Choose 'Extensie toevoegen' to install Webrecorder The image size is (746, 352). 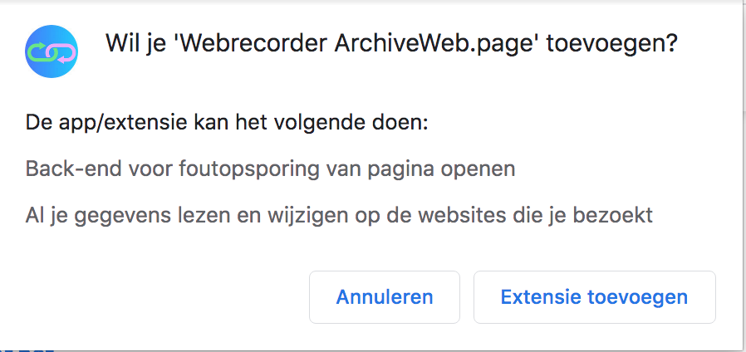(594, 296)
